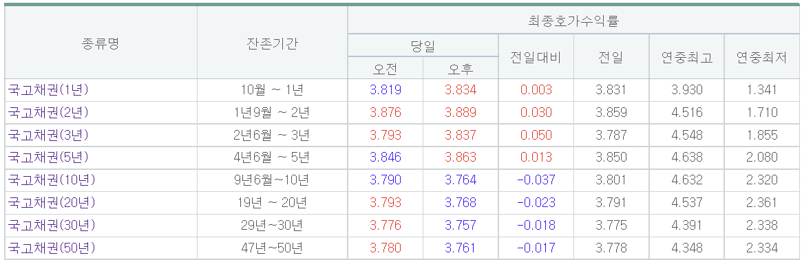Open the 국고채권(2년) link
802x260 pixels.
(x=49, y=112)
